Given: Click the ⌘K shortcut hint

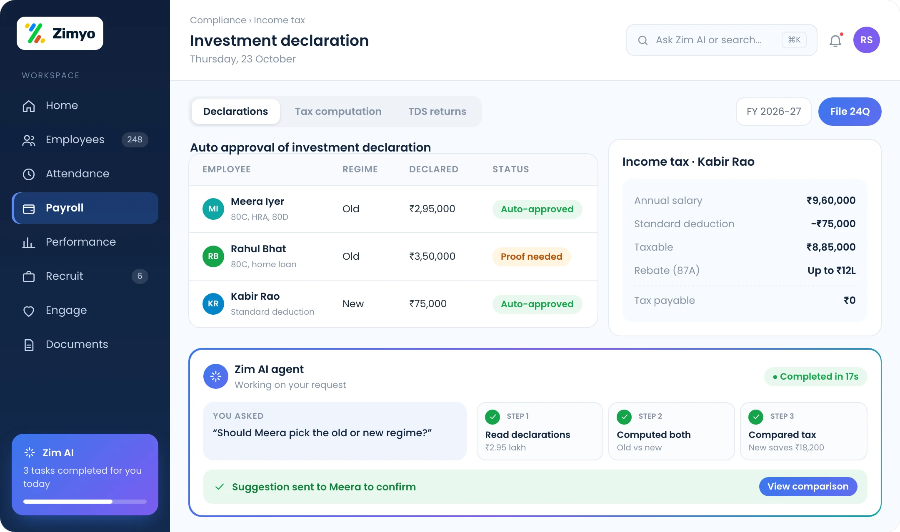Looking at the screenshot, I should pos(794,40).
